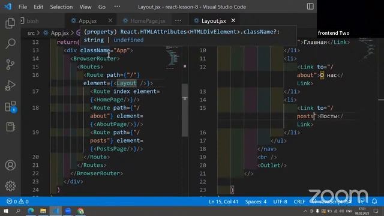This screenshot has width=384, height=216.
Task: Close the Layout.jsx tab
Action: pos(233,20)
